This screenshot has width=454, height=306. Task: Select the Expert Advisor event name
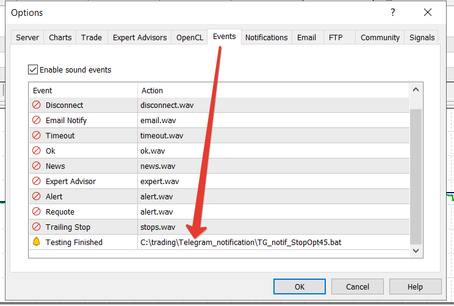click(x=71, y=181)
